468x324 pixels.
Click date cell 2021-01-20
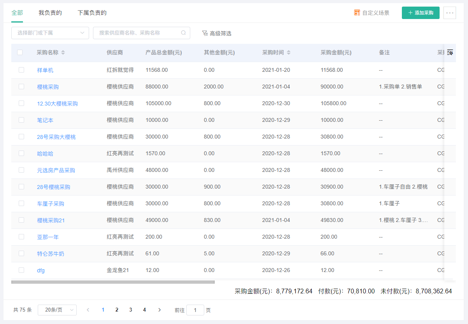276,70
